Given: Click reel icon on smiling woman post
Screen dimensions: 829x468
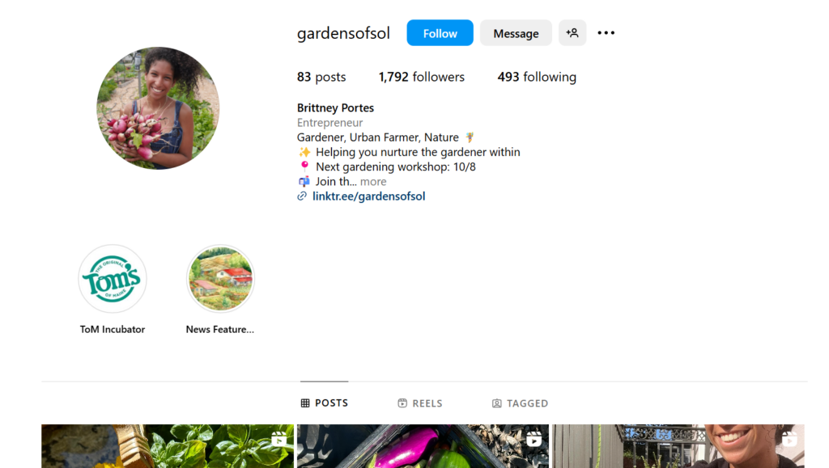Looking at the screenshot, I should (789, 439).
